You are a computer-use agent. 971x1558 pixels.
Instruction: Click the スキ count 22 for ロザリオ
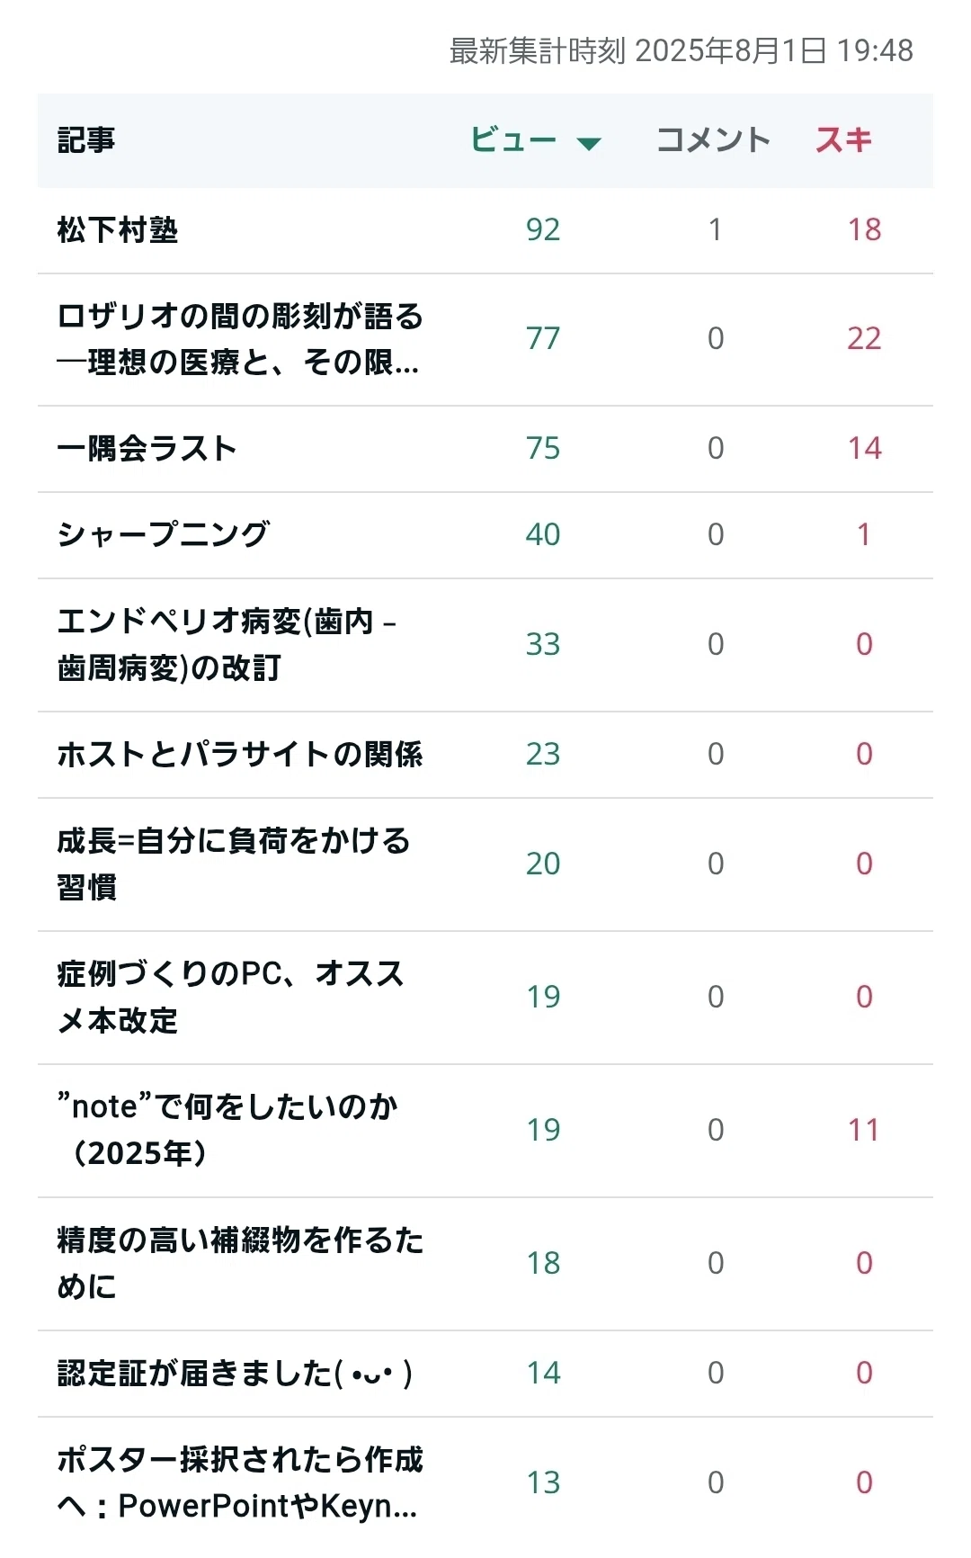pyautogui.click(x=864, y=339)
